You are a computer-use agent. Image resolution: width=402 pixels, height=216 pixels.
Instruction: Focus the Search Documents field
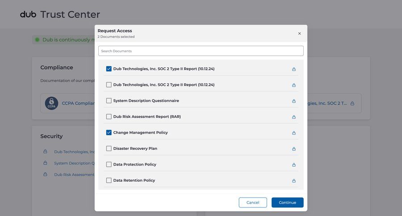click(x=201, y=51)
